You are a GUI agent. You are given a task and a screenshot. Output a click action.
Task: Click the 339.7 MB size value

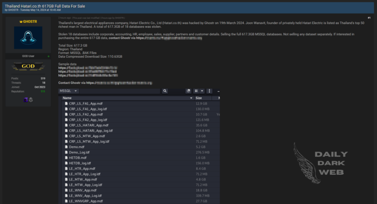(x=203, y=196)
